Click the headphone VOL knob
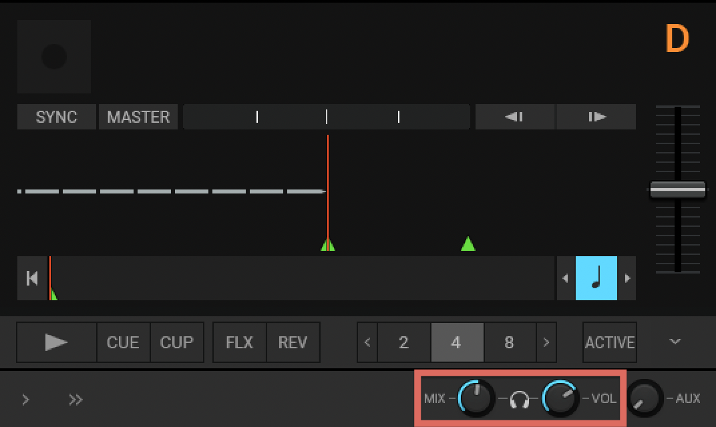This screenshot has height=427, width=716. [x=560, y=398]
